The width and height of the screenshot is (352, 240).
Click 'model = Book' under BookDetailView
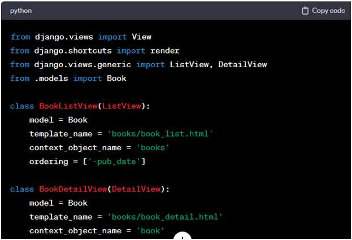click(58, 203)
